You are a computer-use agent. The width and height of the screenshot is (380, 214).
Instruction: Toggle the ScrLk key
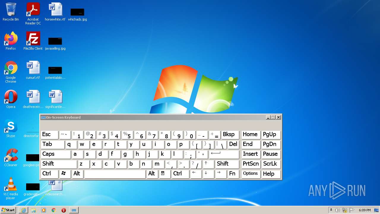(x=271, y=164)
